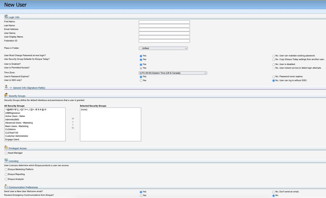Click the Security Groups section header
Image resolution: width=326 pixels, height=198 pixels.
point(17,96)
